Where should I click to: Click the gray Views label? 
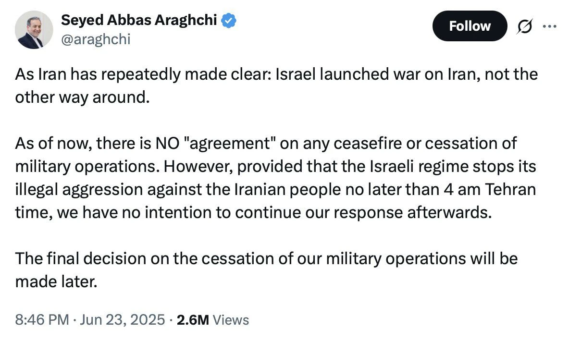231,320
